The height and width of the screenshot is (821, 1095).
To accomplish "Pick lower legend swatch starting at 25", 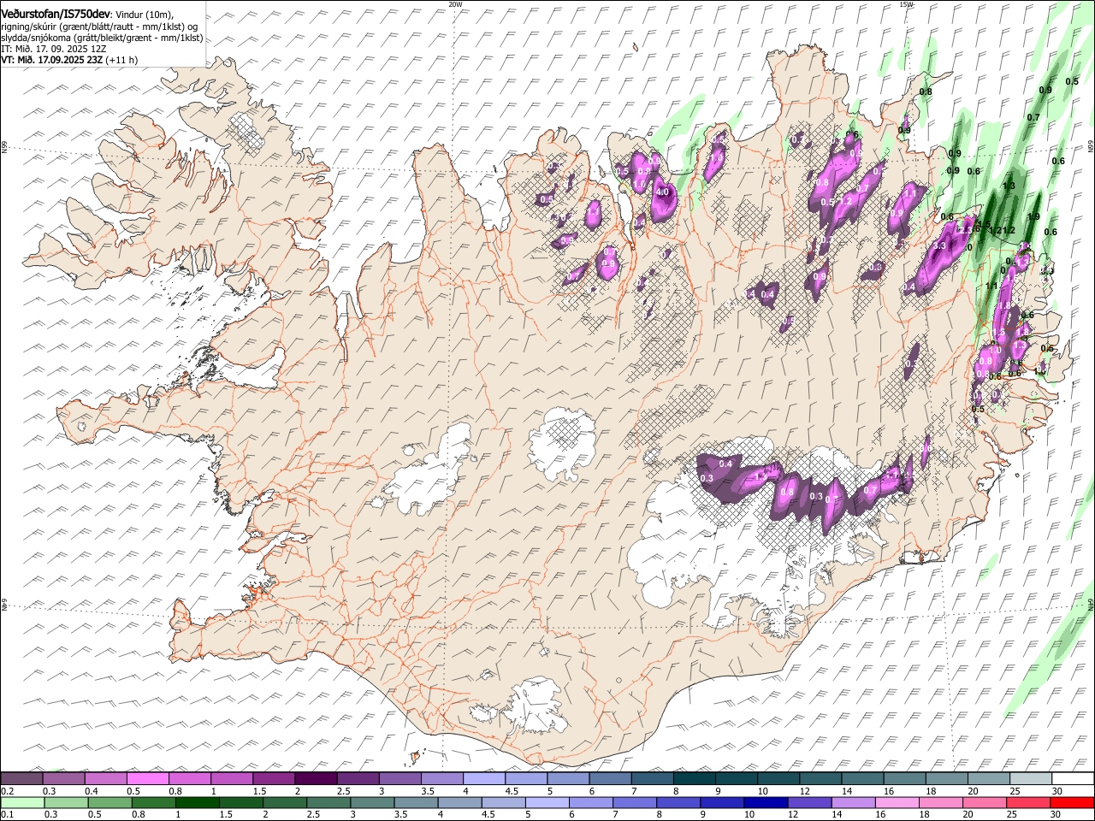I will click(1027, 802).
